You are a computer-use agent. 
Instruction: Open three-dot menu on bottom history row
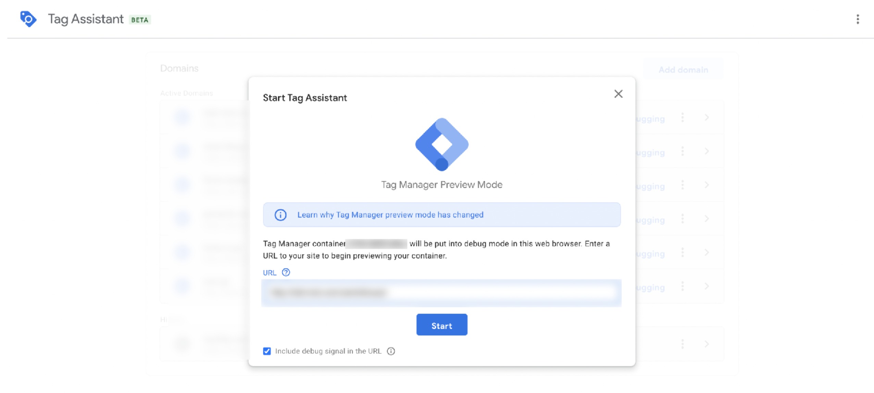click(683, 344)
